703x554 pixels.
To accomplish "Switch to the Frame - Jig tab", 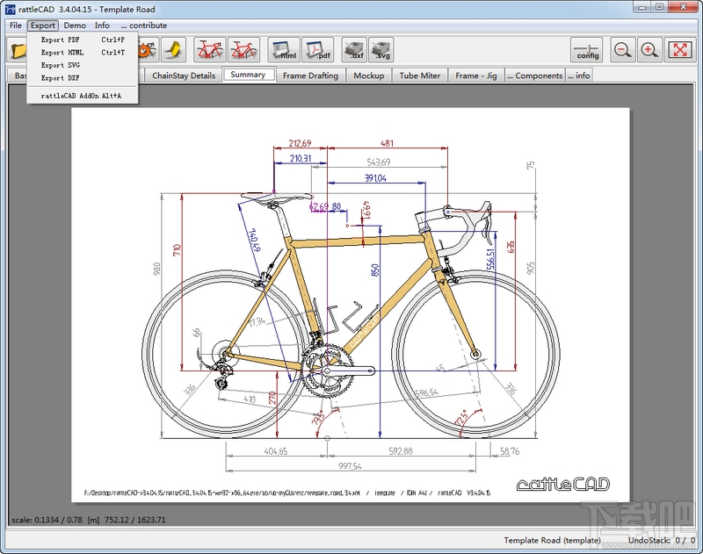I will point(476,76).
